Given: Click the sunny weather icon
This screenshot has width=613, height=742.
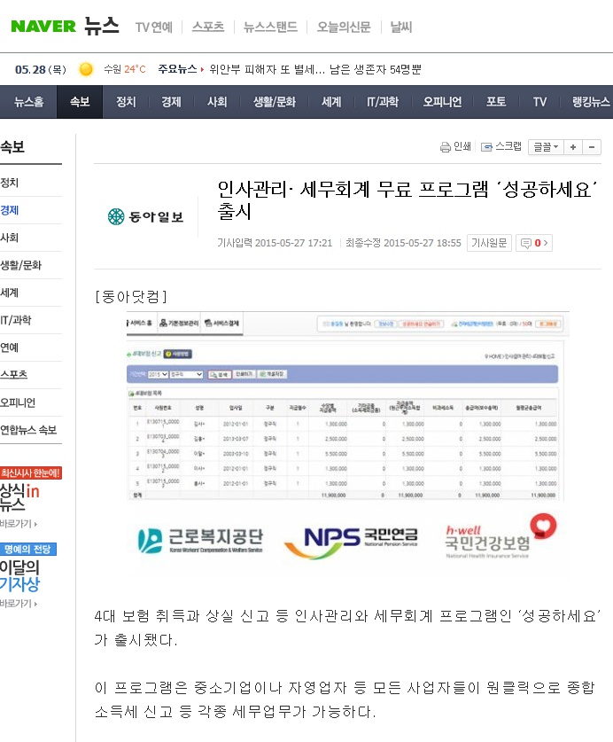Looking at the screenshot, I should (86, 69).
